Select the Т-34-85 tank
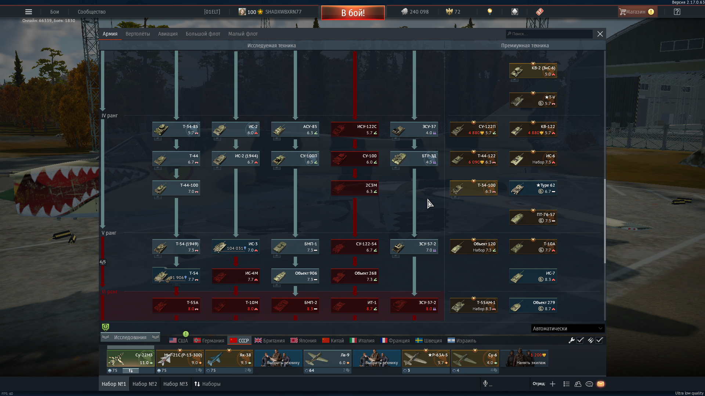This screenshot has width=705, height=396. 176,129
